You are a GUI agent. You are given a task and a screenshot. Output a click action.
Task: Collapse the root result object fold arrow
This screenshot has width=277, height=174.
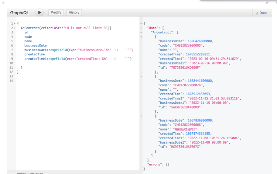click(141, 24)
